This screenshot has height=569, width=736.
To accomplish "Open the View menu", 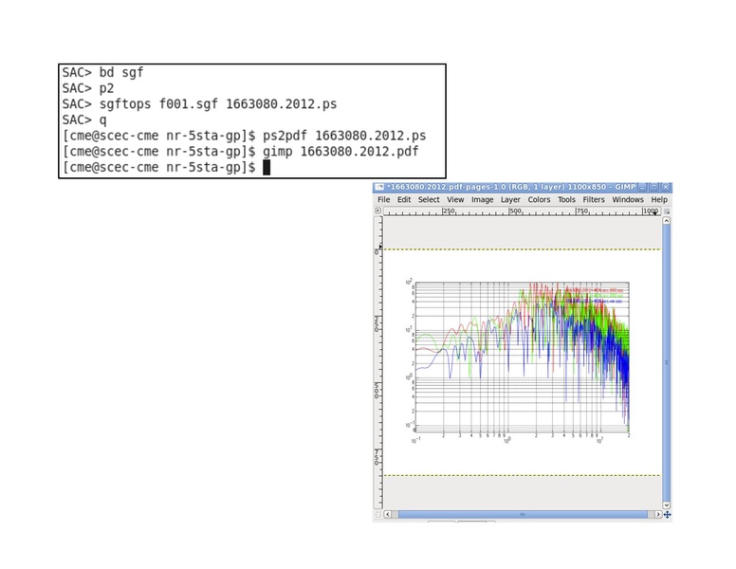I will click(455, 200).
